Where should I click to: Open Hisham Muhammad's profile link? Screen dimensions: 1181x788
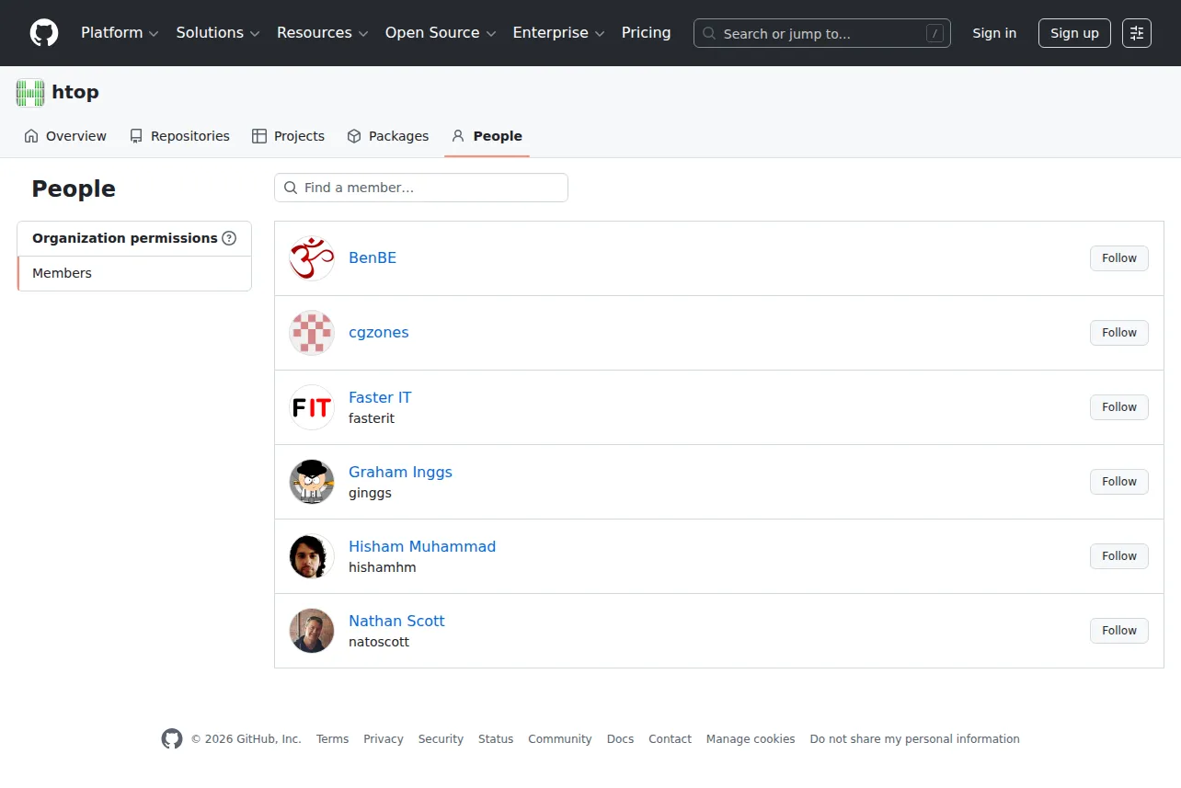coord(422,546)
